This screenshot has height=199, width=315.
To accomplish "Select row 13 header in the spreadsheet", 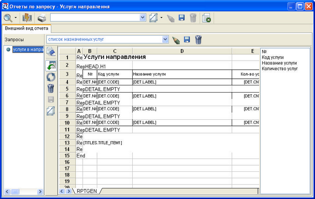I will 67,143.
